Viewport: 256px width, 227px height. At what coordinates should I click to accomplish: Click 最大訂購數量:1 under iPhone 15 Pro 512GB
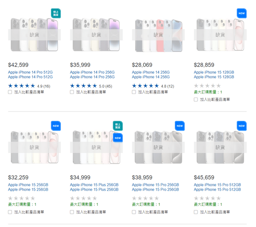click(x=208, y=204)
